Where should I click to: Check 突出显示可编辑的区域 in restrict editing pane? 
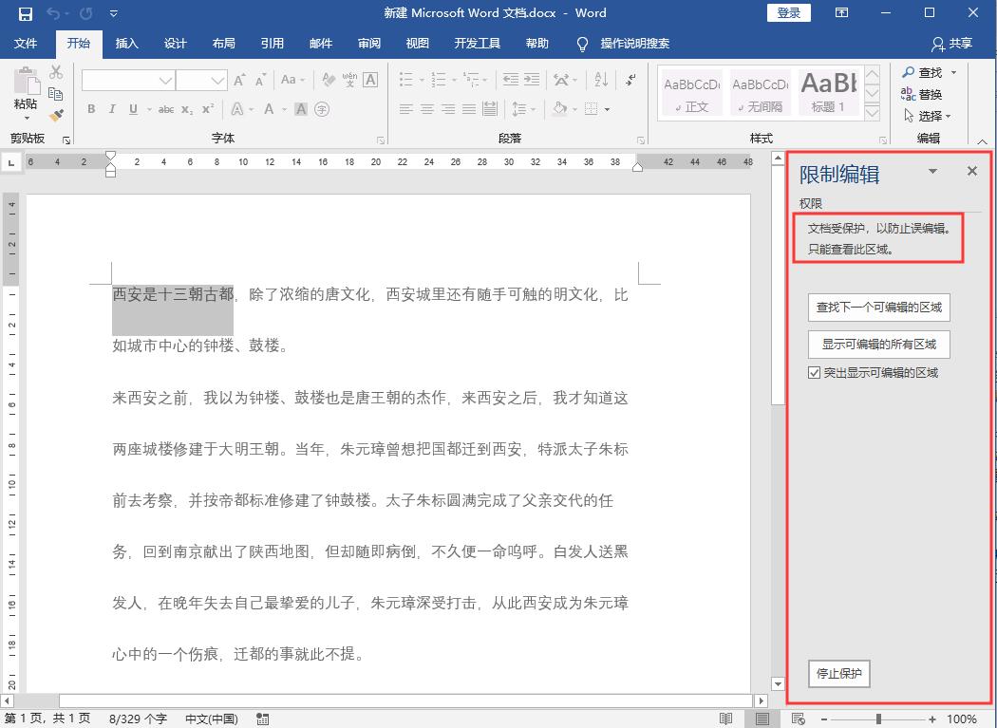pyautogui.click(x=812, y=372)
